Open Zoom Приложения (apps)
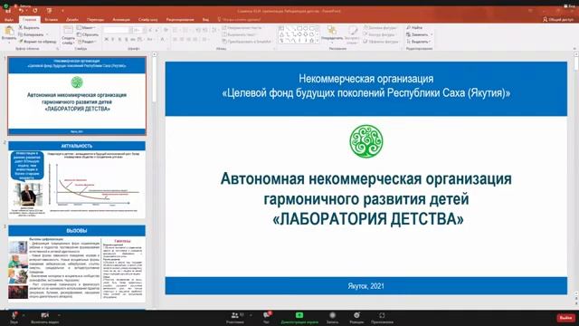579x326 pixels. [382, 317]
